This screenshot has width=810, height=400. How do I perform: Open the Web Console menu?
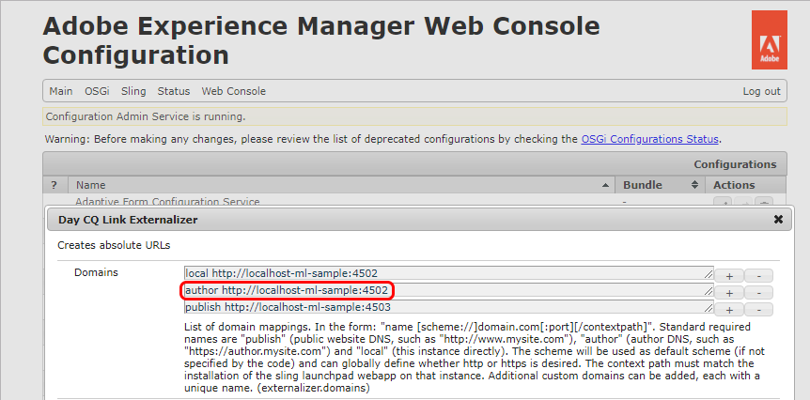click(x=233, y=91)
